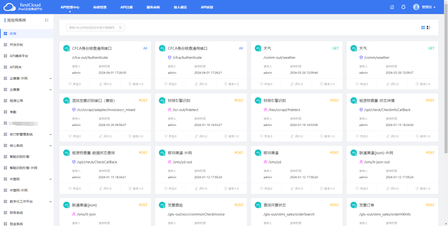The image size is (448, 226).
Task: Expand the 收付款管理系统 sidebar group
Action: click(x=50, y=134)
